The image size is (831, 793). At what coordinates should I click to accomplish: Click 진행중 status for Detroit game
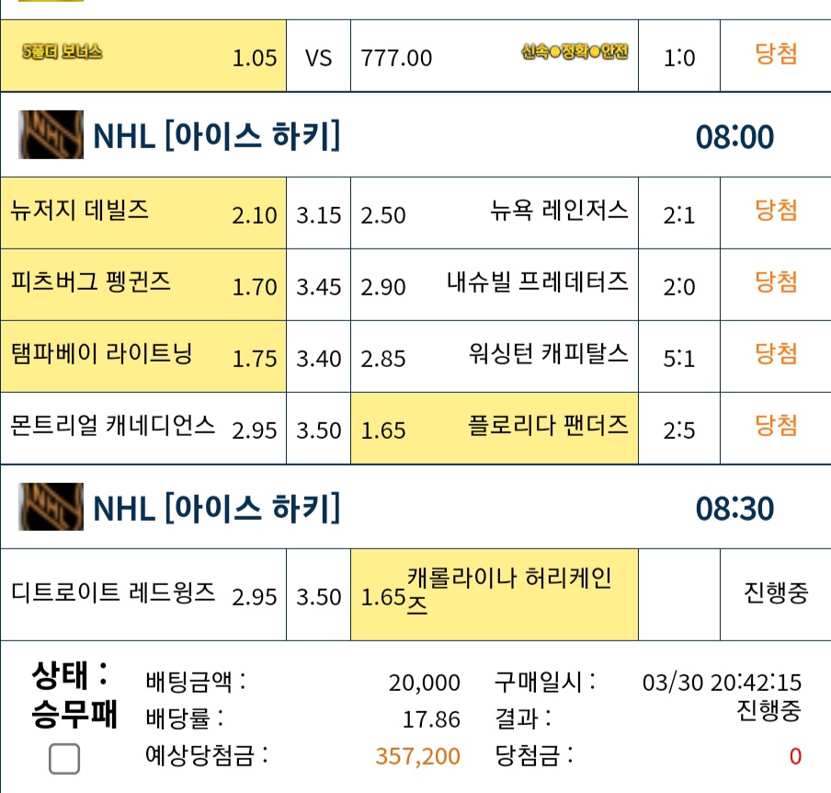click(776, 592)
